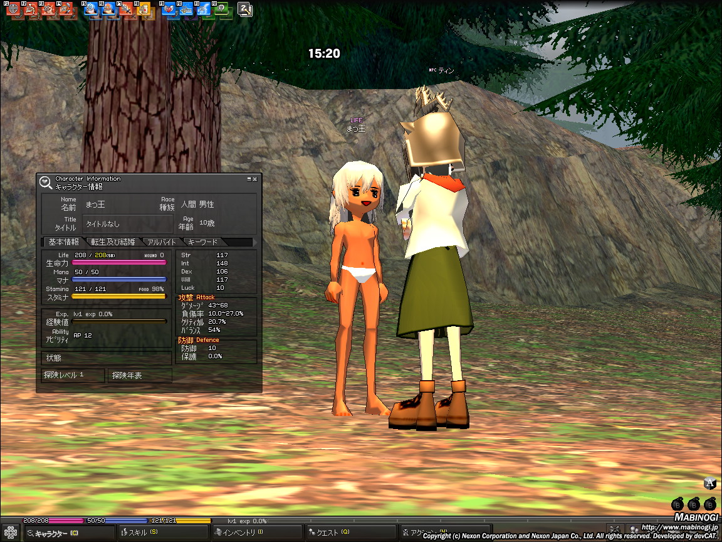
Task: Close the Character Information window
Action: 254,179
